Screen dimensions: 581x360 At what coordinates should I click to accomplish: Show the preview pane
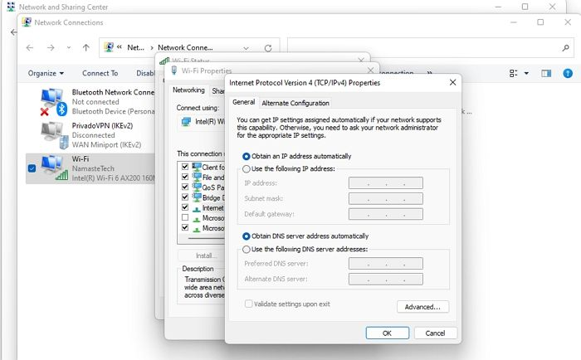[546, 73]
